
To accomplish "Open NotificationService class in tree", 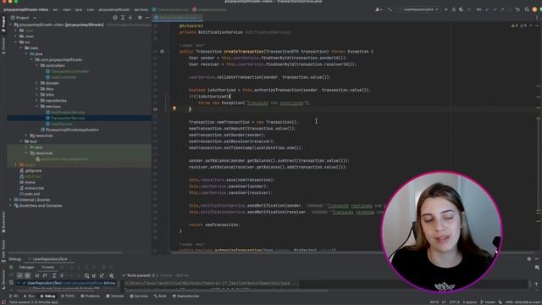I will tap(65, 113).
